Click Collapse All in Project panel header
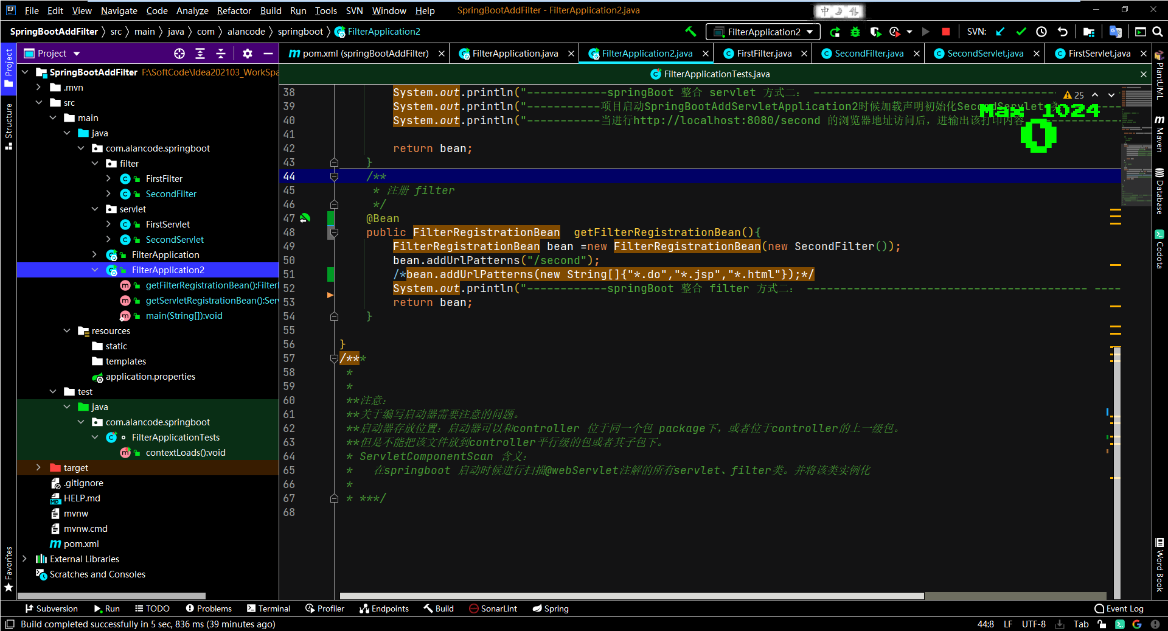Screen dimensions: 1168x631 pos(221,54)
